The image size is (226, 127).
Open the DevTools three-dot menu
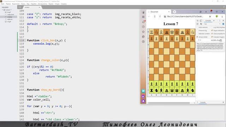point(220,20)
